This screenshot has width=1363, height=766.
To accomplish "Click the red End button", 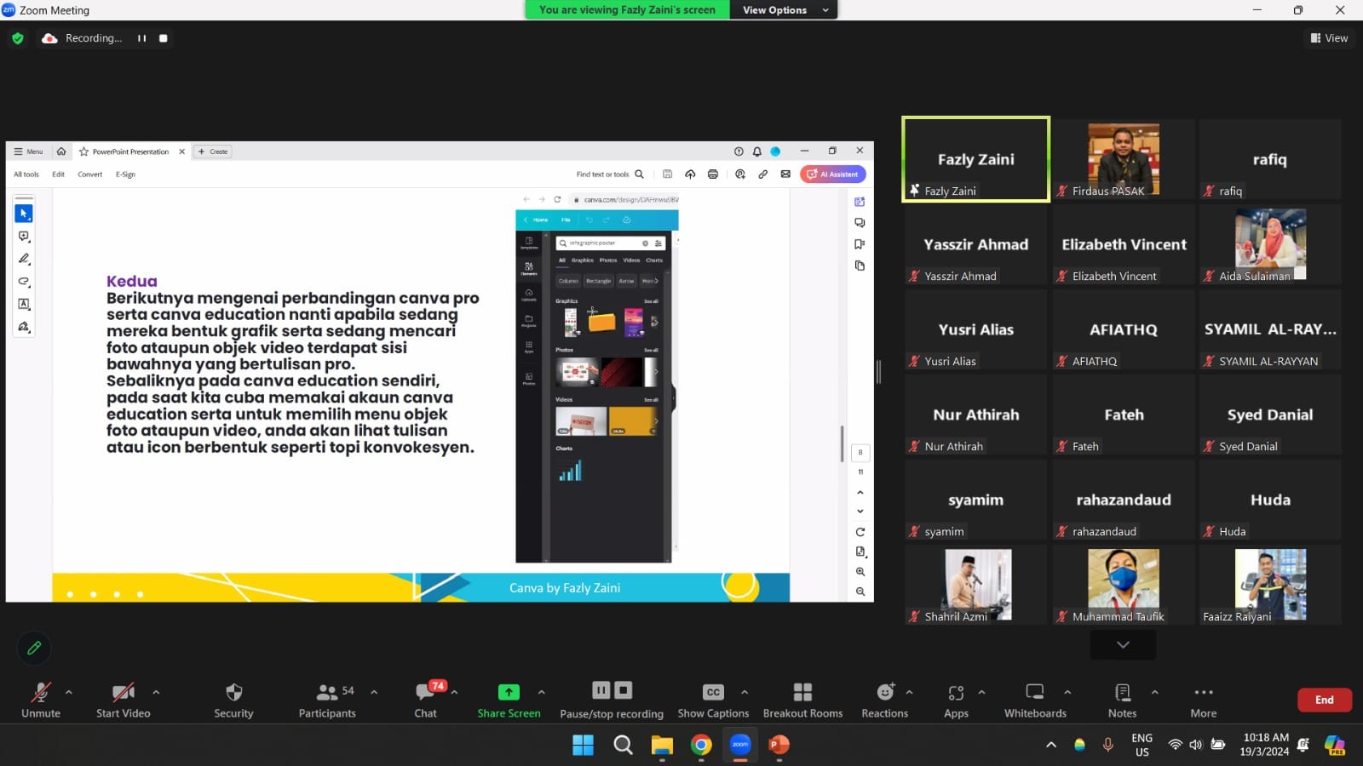I will coord(1324,700).
